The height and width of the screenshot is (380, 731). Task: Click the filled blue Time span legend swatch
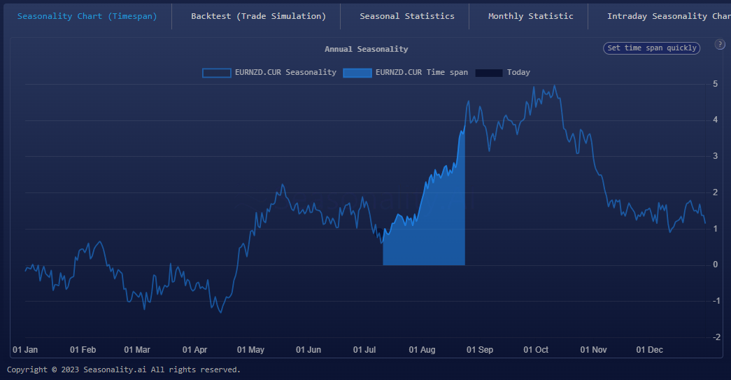(x=357, y=73)
